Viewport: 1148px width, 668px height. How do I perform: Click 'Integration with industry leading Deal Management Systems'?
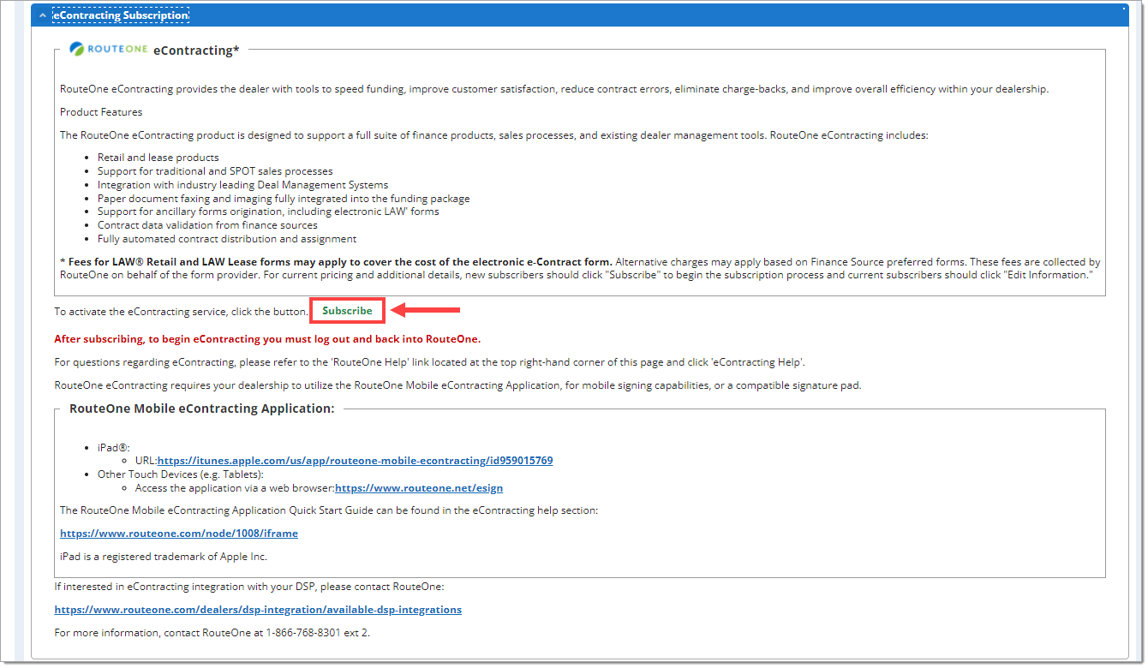pos(242,185)
